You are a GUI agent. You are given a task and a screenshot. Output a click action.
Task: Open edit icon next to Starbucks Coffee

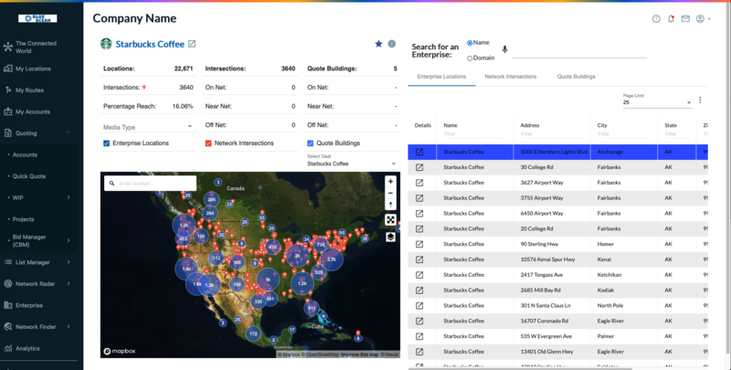192,44
